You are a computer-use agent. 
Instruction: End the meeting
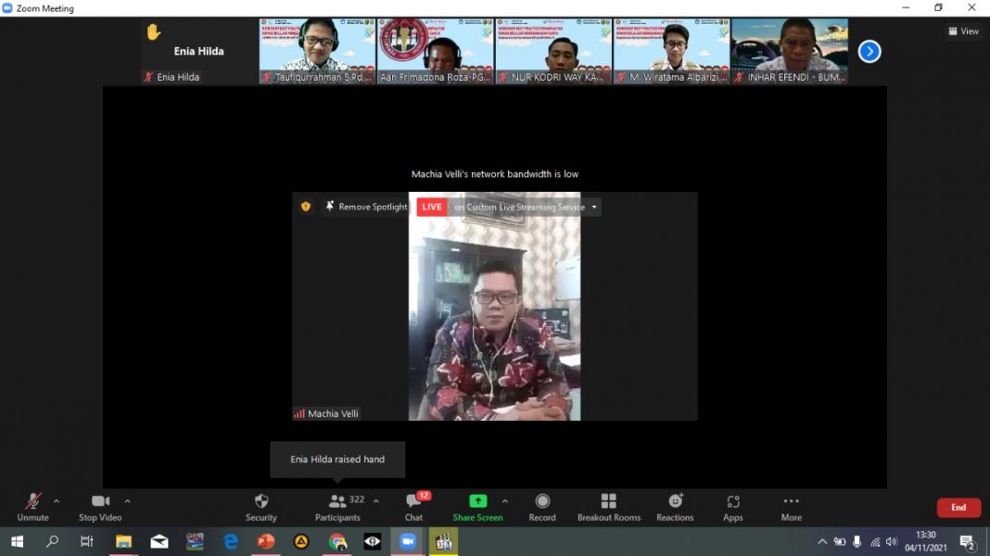pyautogui.click(x=958, y=508)
